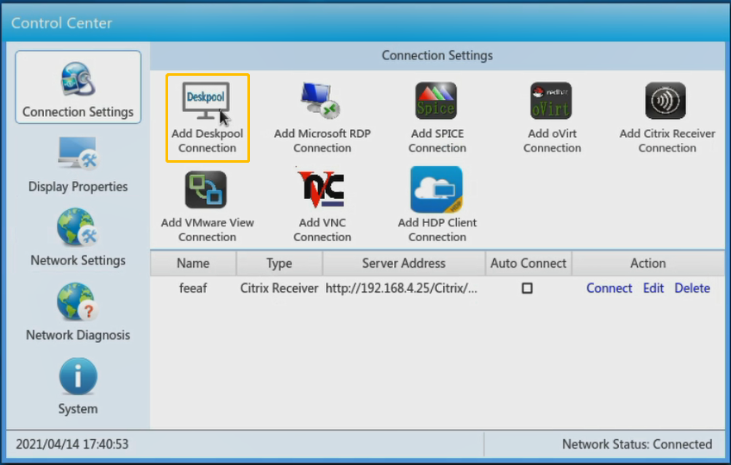Click the Add Microsoft RDP Connection icon
The height and width of the screenshot is (465, 731).
[x=321, y=100]
